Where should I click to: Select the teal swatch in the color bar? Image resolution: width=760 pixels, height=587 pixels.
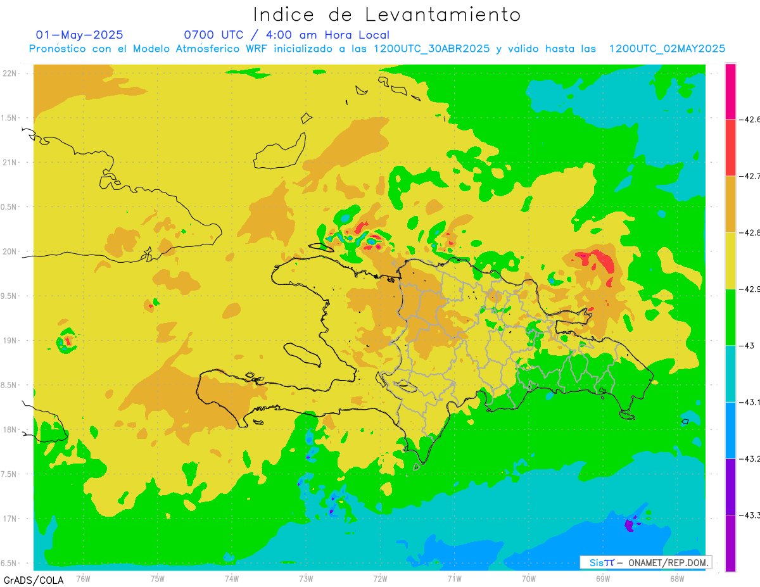click(730, 374)
